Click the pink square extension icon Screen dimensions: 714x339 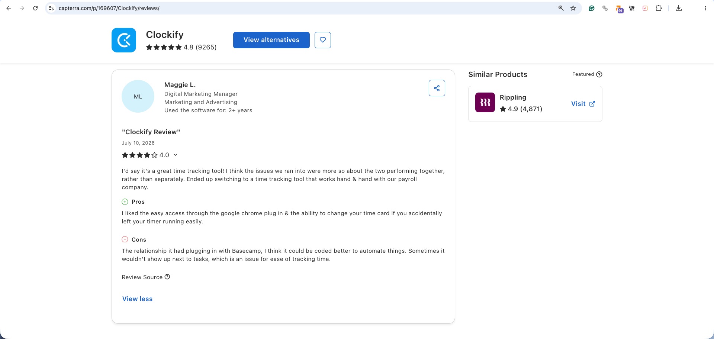[x=645, y=8]
